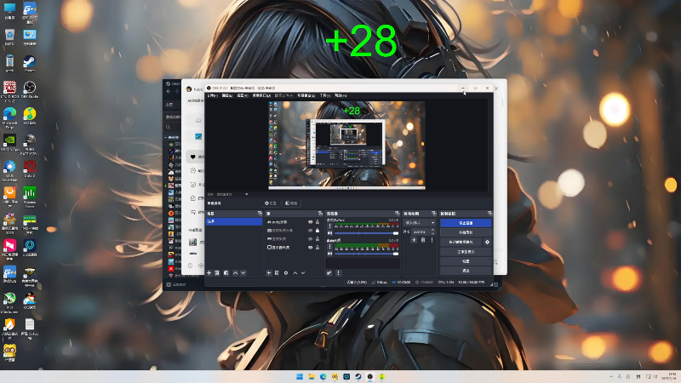The image size is (681, 383).
Task: Open source Properties button above Scenes panel
Action: pos(271,203)
